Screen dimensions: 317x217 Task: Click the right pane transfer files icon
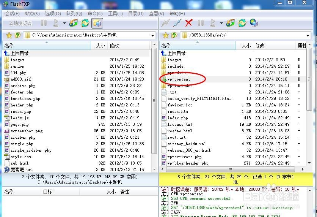[231, 23]
